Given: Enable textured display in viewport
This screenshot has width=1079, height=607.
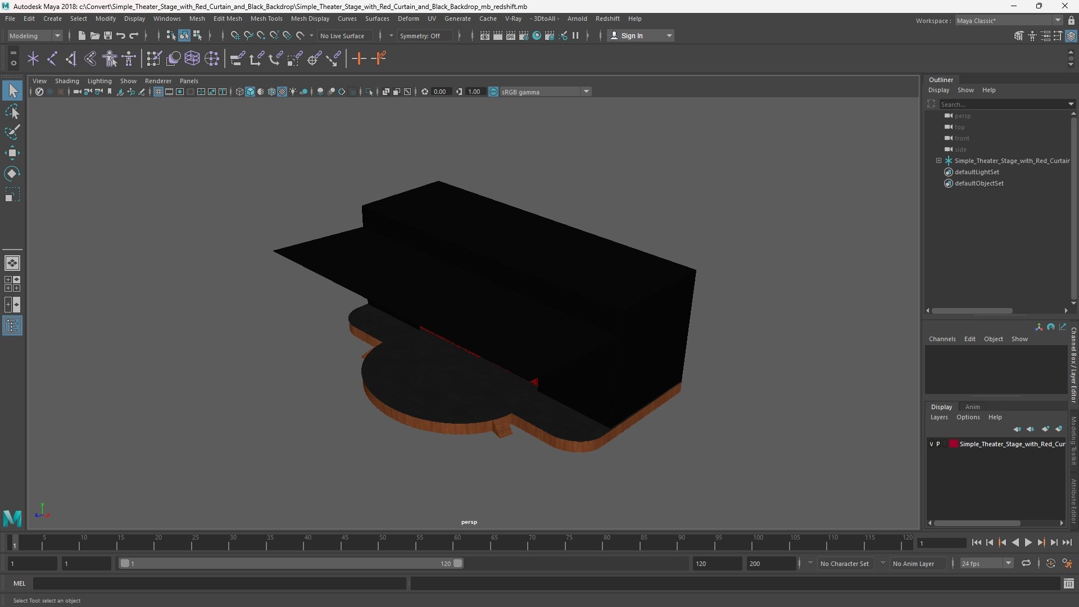Looking at the screenshot, I should coord(282,92).
